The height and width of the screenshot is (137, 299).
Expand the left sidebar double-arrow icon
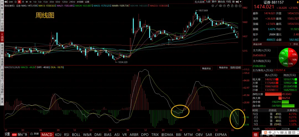click(2, 2)
